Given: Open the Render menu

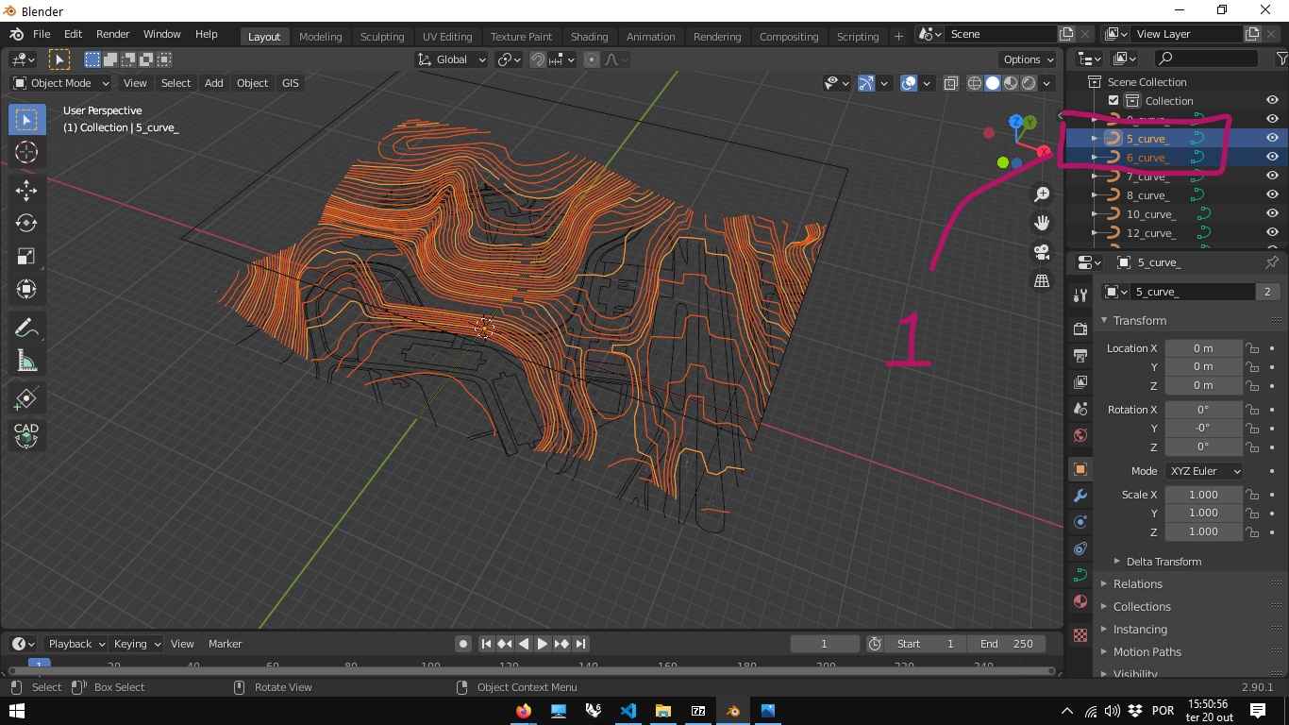Looking at the screenshot, I should (x=112, y=34).
